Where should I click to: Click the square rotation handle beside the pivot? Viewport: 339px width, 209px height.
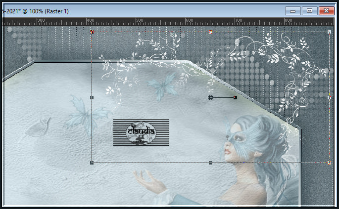coord(235,98)
